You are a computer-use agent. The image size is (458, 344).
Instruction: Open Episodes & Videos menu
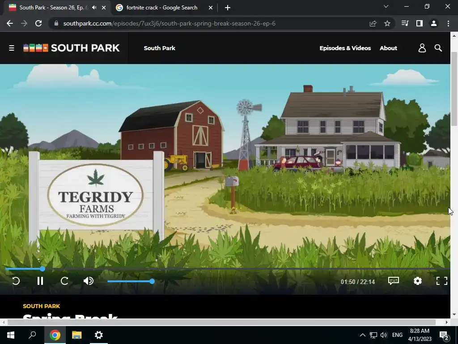tap(345, 48)
